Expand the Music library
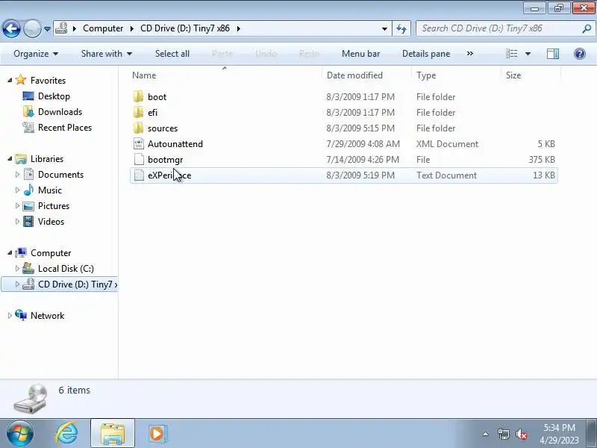Image resolution: width=597 pixels, height=448 pixels. click(x=17, y=190)
